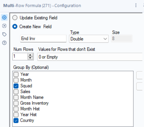Tick the Year Hist checkbox
Image resolution: width=144 pixels, height=127 pixels.
(16, 115)
